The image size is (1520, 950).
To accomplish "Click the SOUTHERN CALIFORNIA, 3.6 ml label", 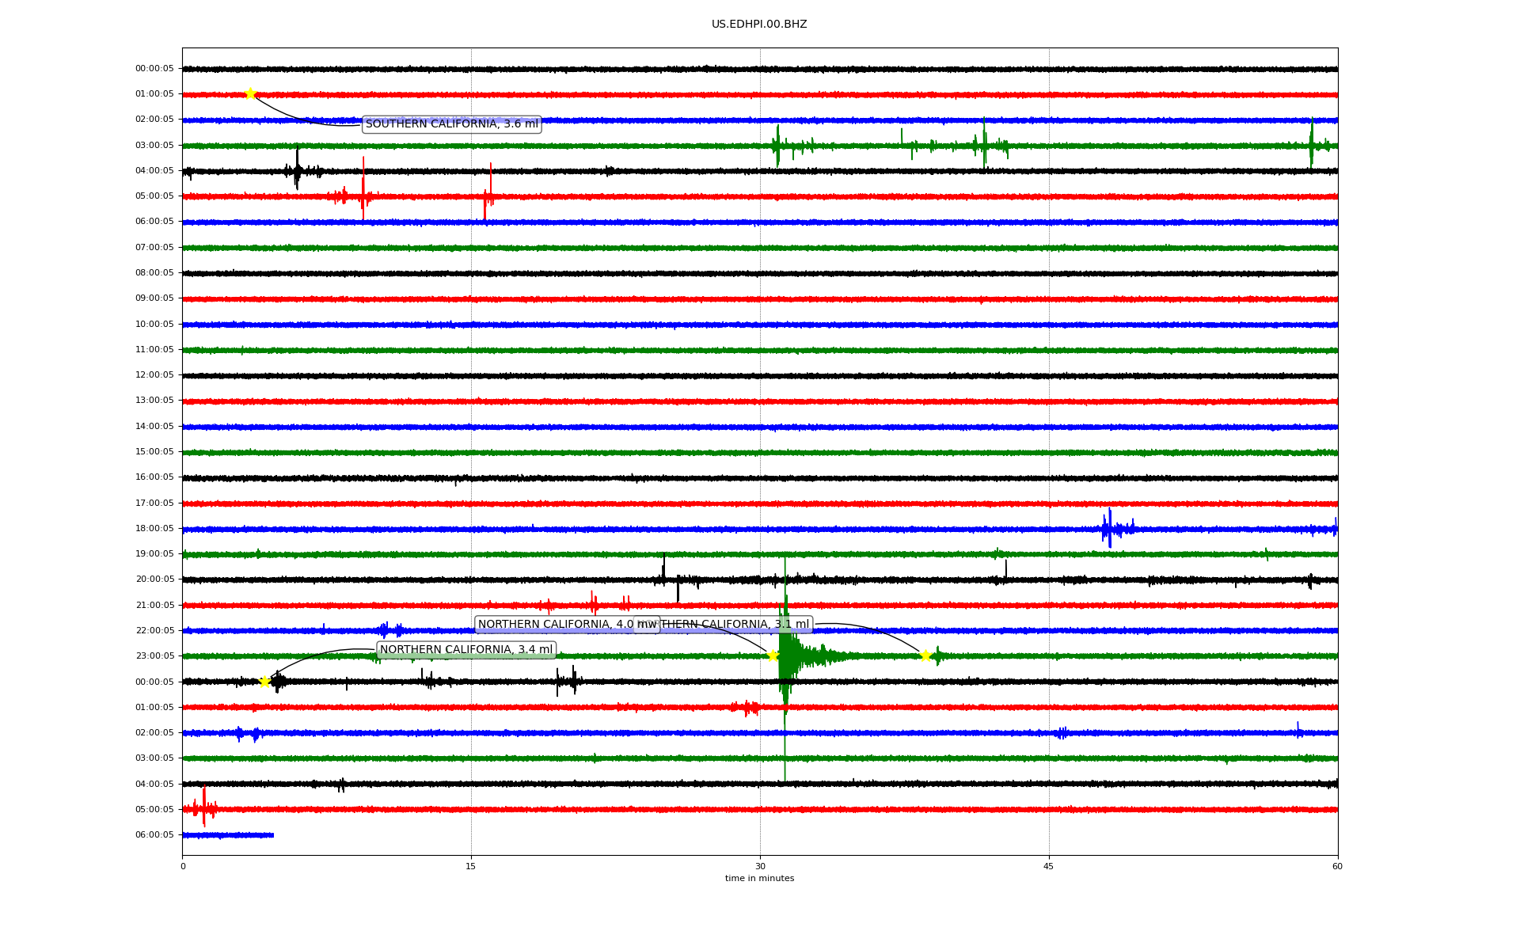I will pyautogui.click(x=451, y=124).
